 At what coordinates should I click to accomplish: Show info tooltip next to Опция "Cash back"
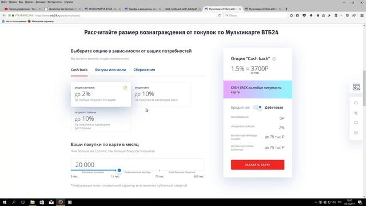274,59
